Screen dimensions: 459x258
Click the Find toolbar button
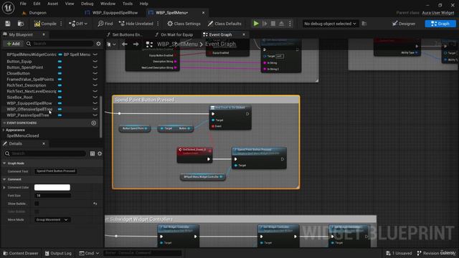click(x=105, y=24)
